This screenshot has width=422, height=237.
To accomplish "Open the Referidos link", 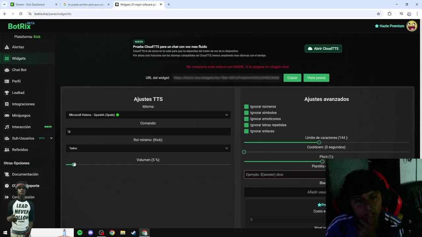I will (x=20, y=150).
